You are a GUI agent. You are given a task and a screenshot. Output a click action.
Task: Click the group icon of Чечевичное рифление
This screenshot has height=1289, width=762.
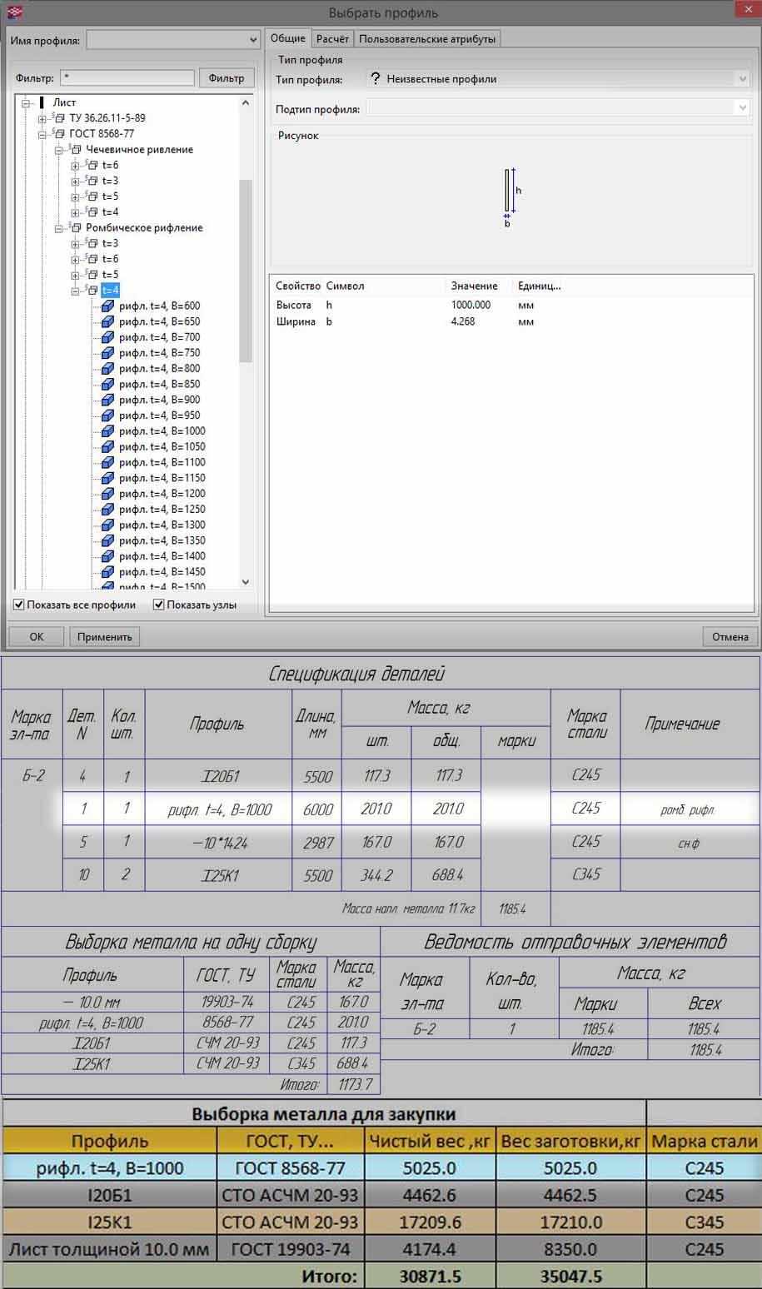tap(76, 150)
